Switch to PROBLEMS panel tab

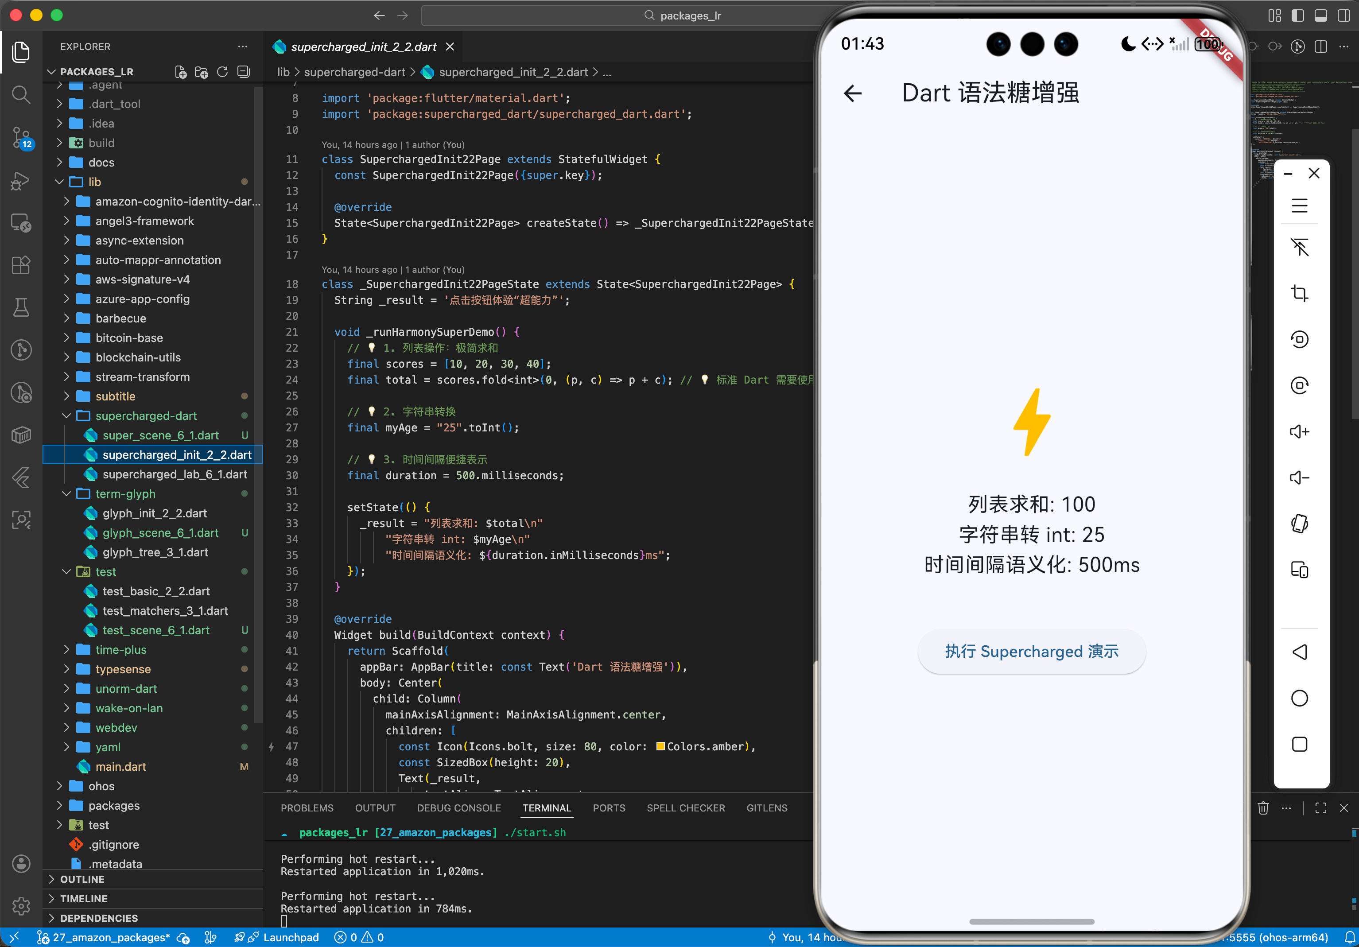[x=307, y=808]
